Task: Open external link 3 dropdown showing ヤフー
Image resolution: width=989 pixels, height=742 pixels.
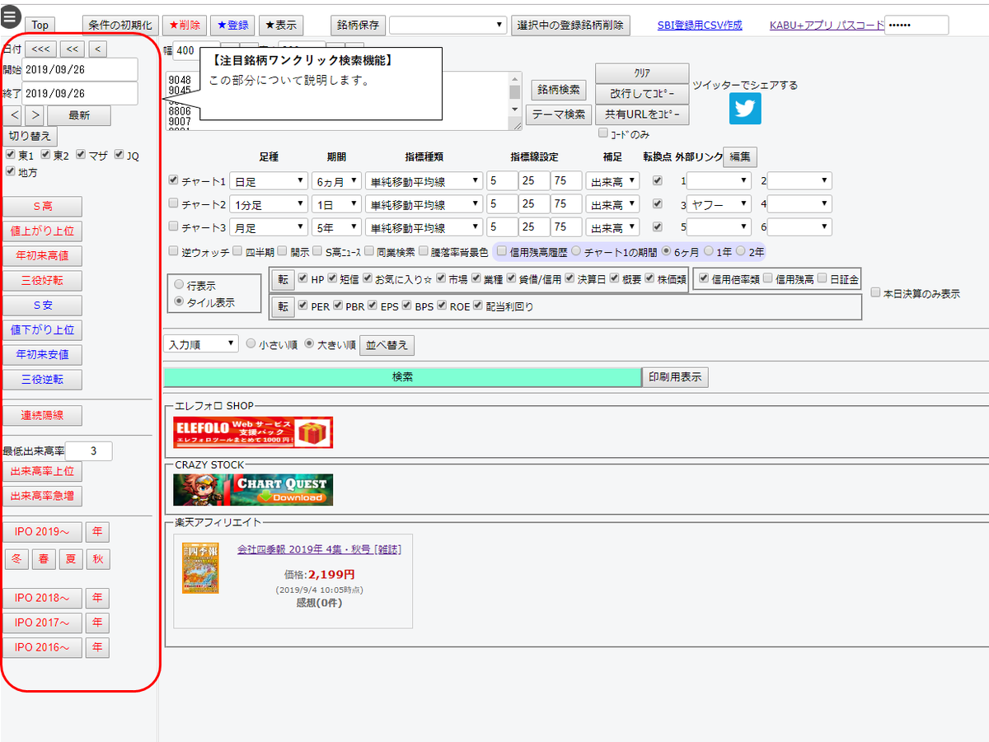Action: (x=719, y=204)
